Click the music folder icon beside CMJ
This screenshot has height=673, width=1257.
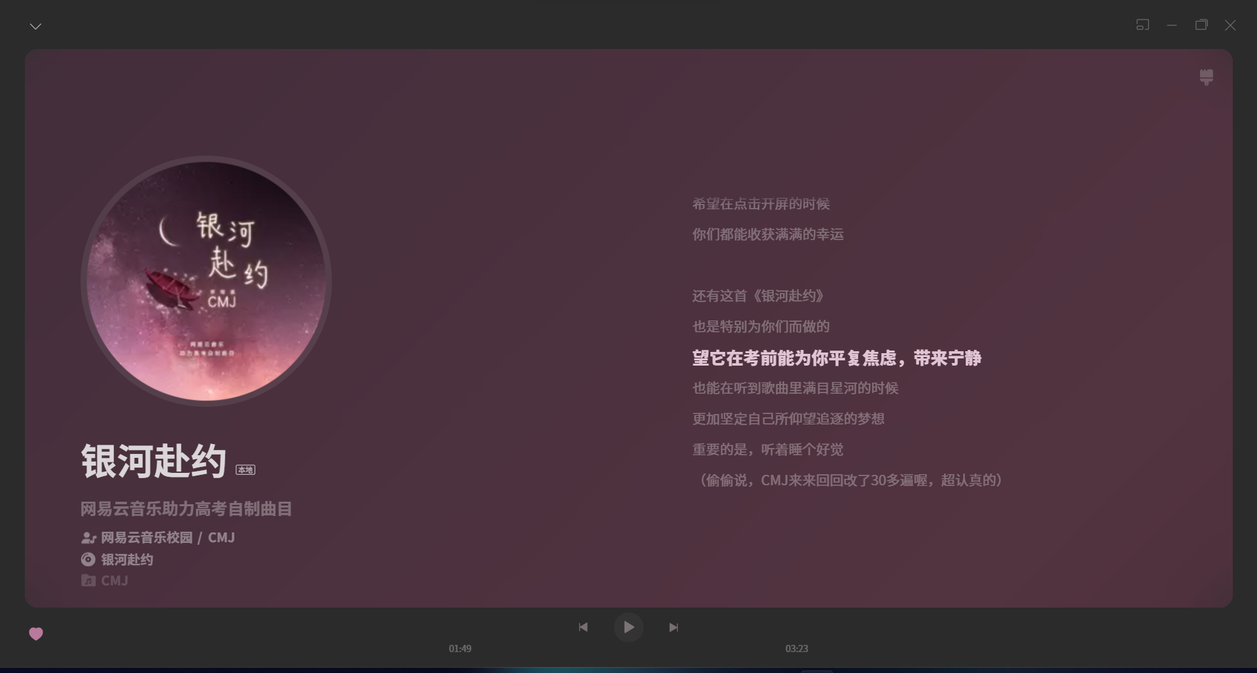(88, 581)
